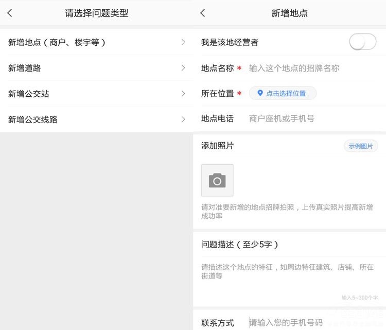
Task: Select 新增地点（商户、楼宇等）option
Action: point(57,42)
